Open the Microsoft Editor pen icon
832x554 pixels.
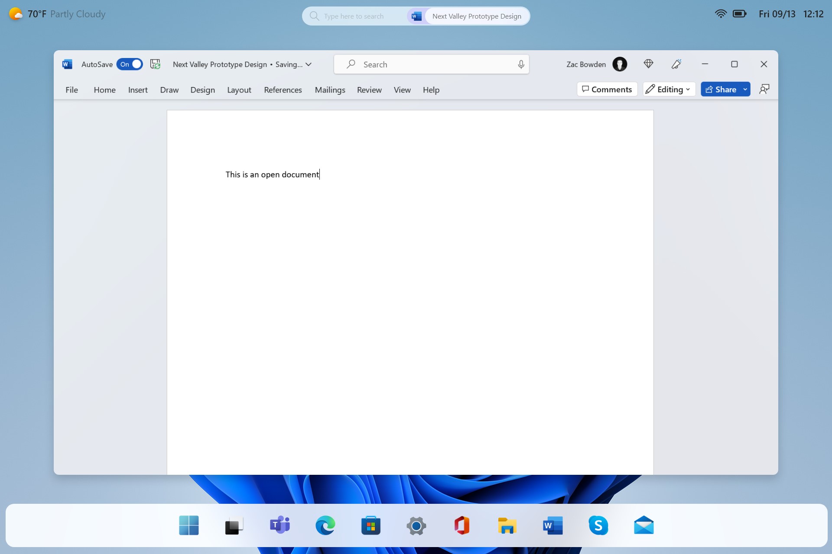tap(676, 64)
